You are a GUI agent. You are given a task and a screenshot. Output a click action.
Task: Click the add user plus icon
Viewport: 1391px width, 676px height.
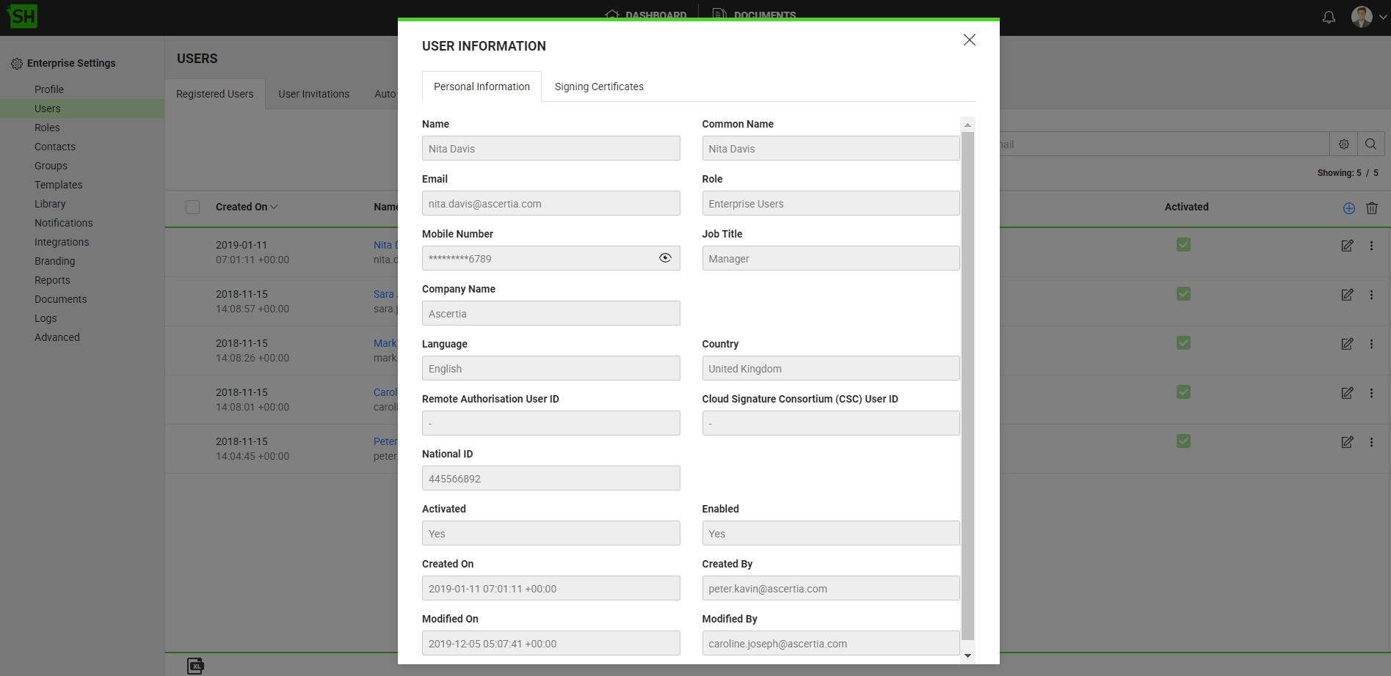[x=1349, y=208]
